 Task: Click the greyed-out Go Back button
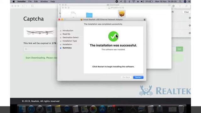click(x=126, y=77)
